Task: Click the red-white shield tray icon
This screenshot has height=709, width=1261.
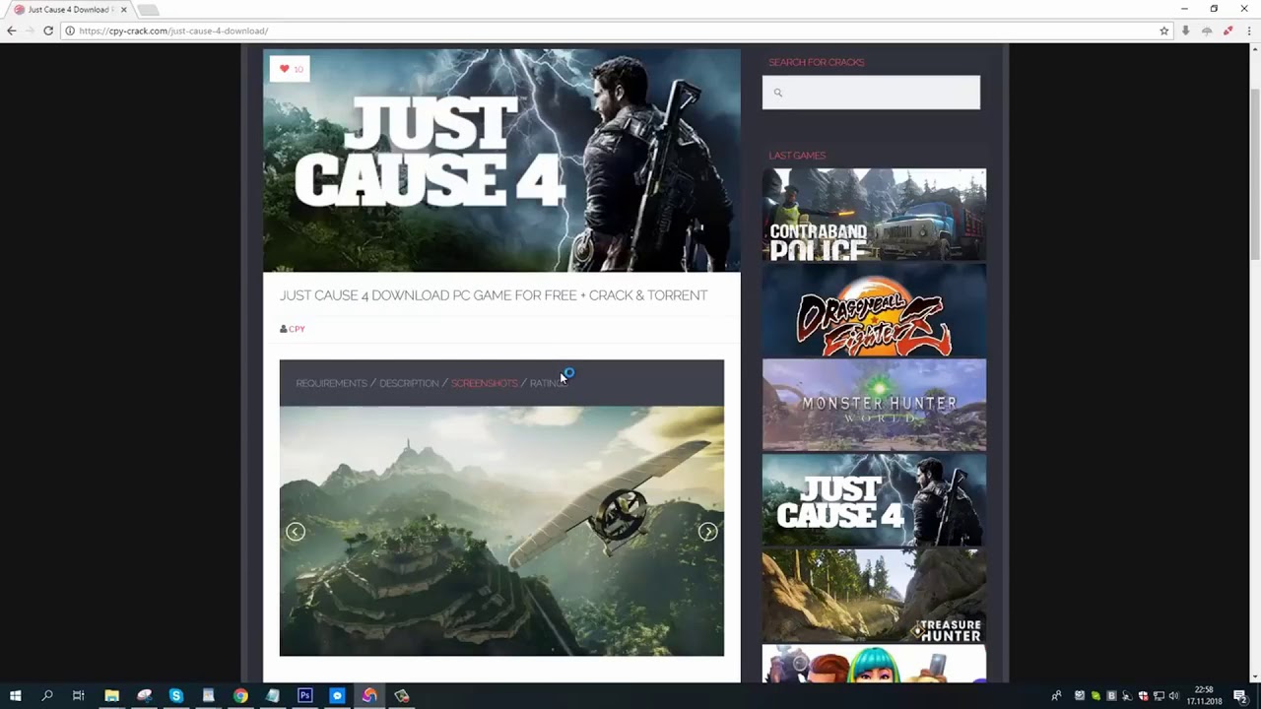Action: tap(1143, 696)
